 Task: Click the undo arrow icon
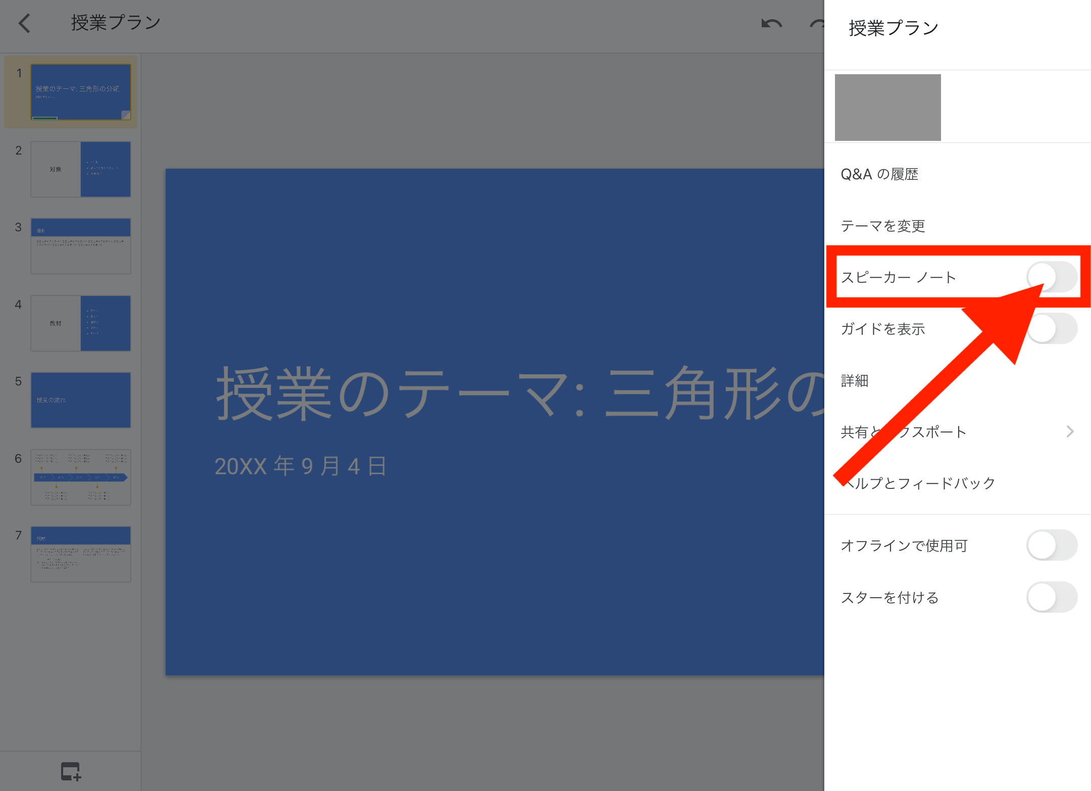pyautogui.click(x=771, y=24)
